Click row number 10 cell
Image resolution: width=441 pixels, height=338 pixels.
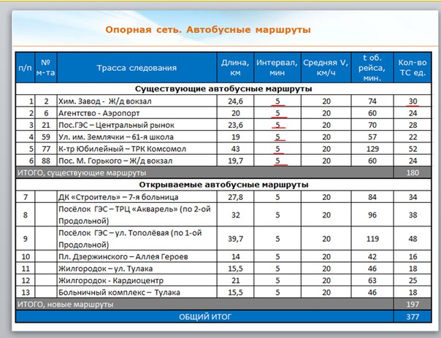point(26,256)
